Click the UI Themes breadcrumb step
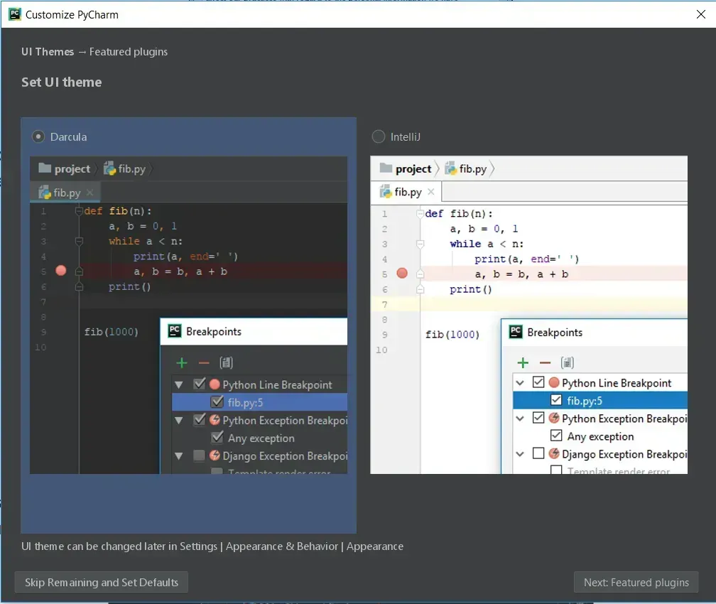The image size is (716, 604). tap(48, 52)
